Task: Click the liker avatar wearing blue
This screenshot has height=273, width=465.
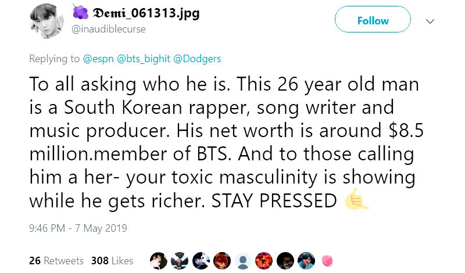Action: click(306, 260)
